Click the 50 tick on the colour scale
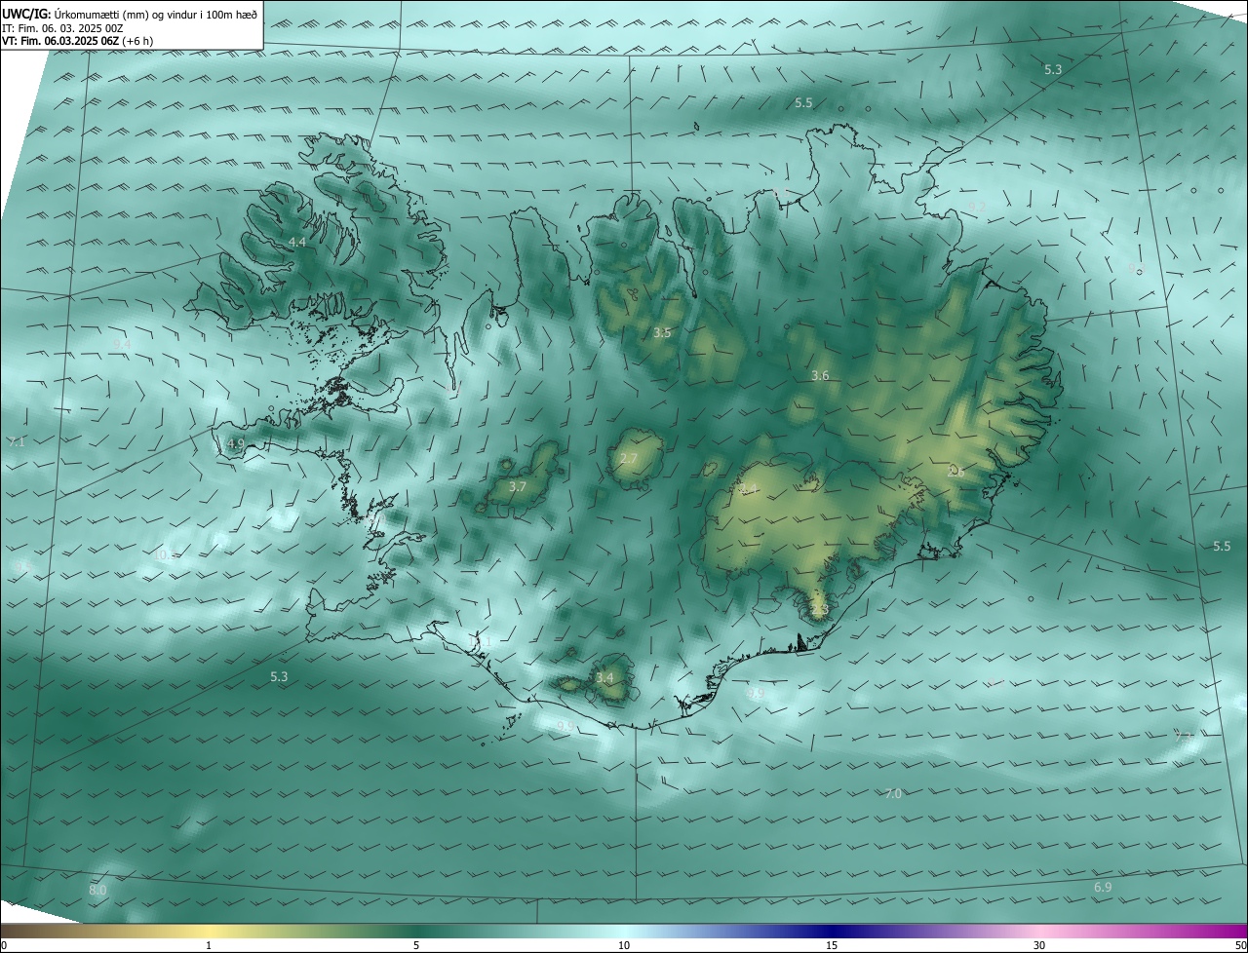Screen dimensions: 1248x953 [1239, 945]
